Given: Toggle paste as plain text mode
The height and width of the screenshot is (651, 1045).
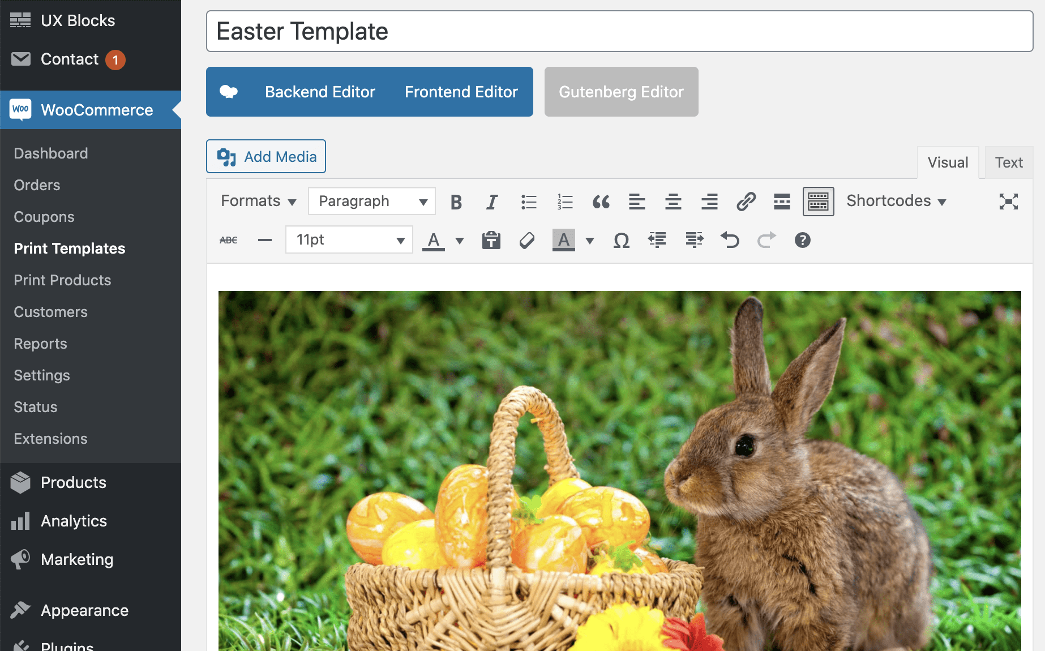Looking at the screenshot, I should click(x=491, y=239).
